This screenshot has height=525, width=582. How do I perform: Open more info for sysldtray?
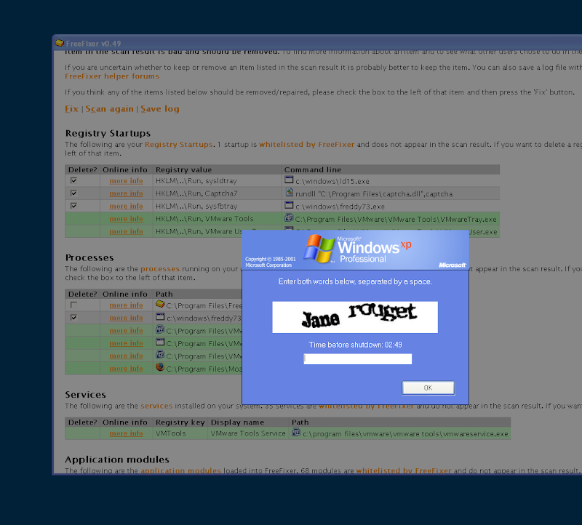pos(126,180)
